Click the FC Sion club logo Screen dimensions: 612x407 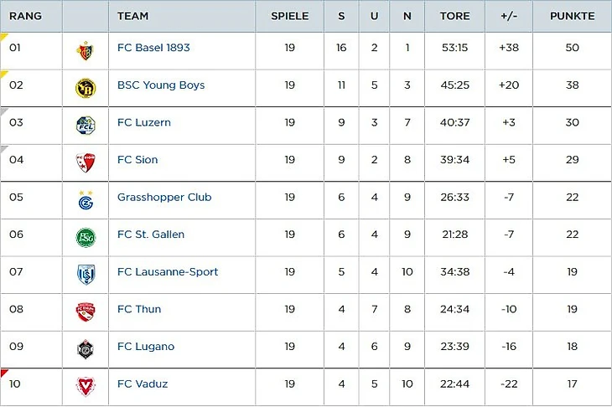point(86,162)
